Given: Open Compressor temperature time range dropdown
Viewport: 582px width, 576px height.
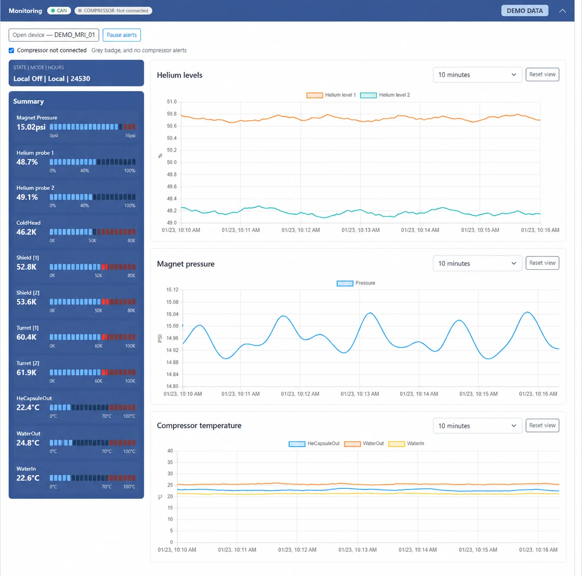Looking at the screenshot, I should (477, 426).
